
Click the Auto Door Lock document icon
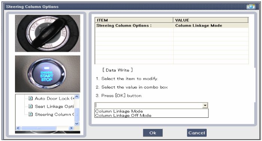(x=30, y=98)
